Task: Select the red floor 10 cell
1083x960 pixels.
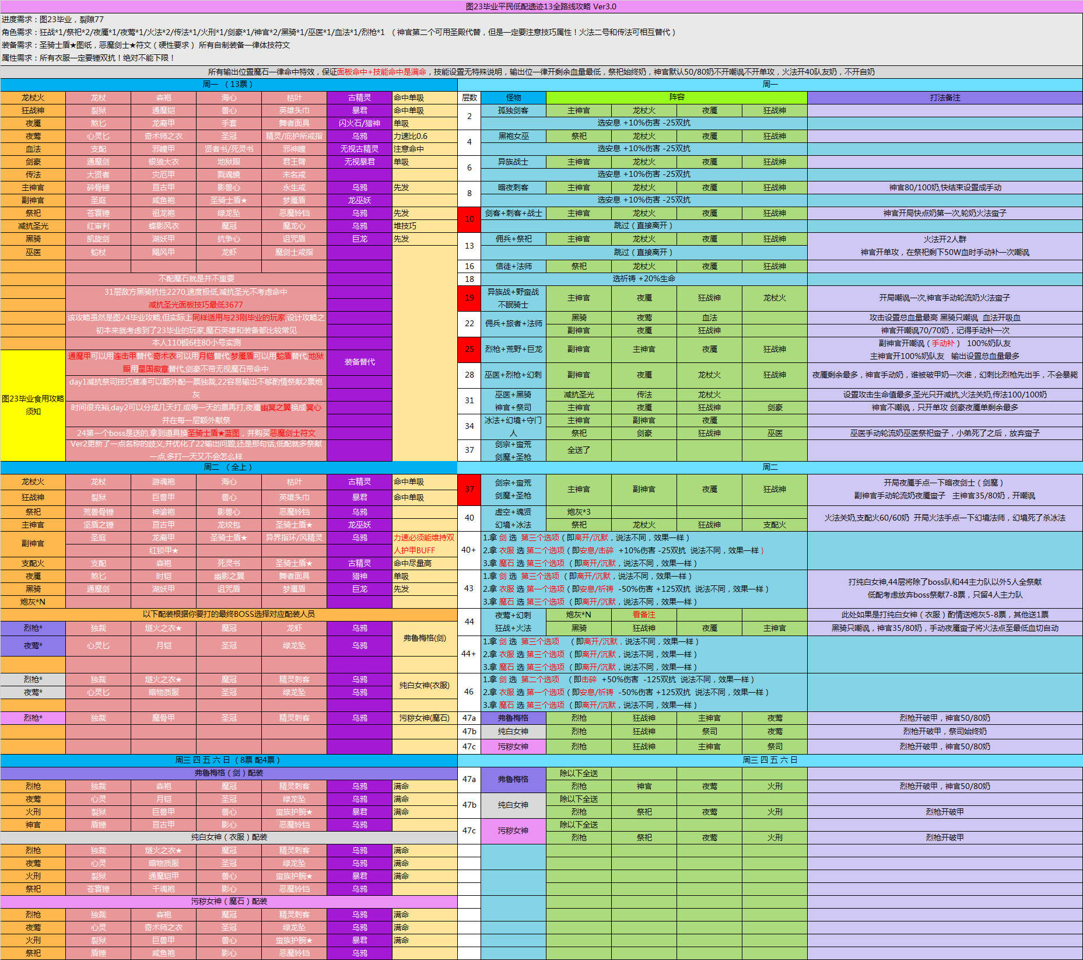Action: coord(469,219)
